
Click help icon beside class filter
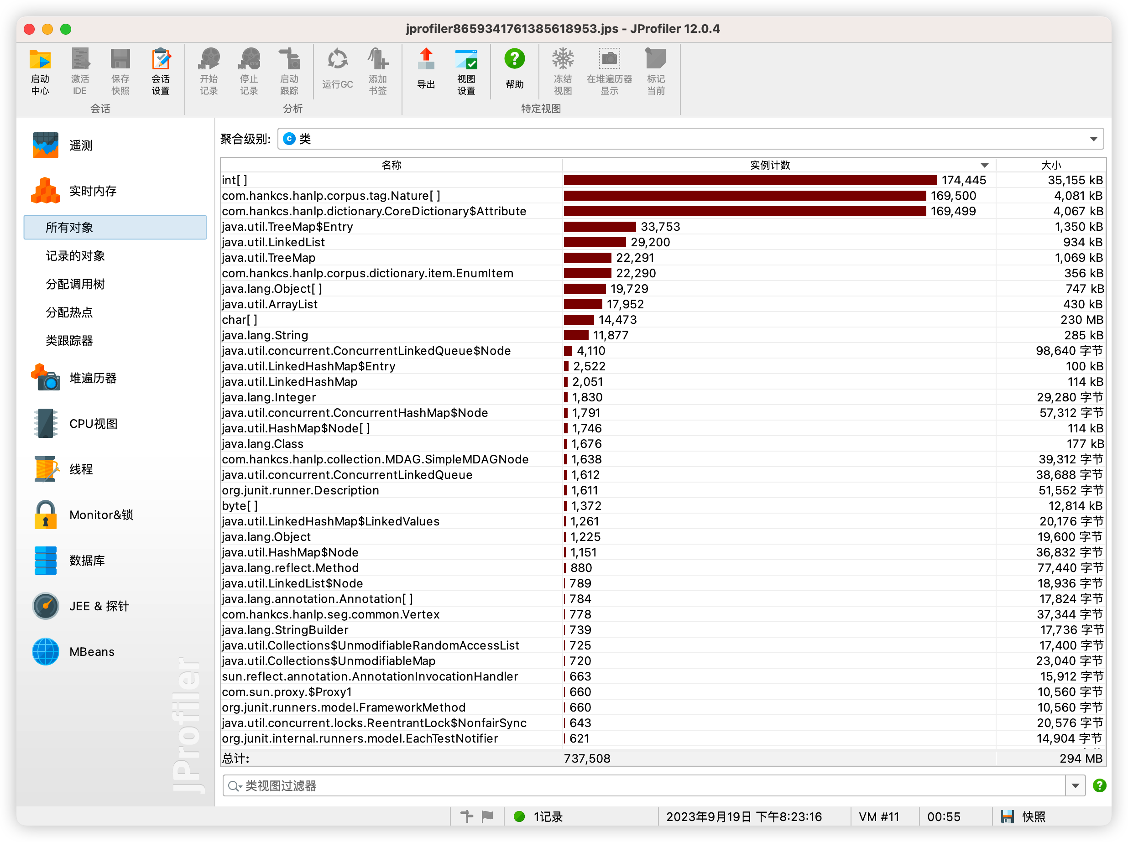point(1099,785)
